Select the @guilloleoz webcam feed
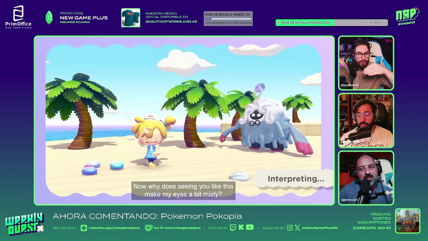428x241 pixels. [x=366, y=63]
